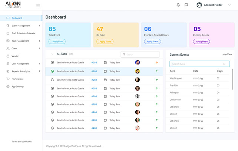This screenshot has height=151, width=238.
Task: Click the Search Area magnifier icon
Action: click(x=224, y=64)
